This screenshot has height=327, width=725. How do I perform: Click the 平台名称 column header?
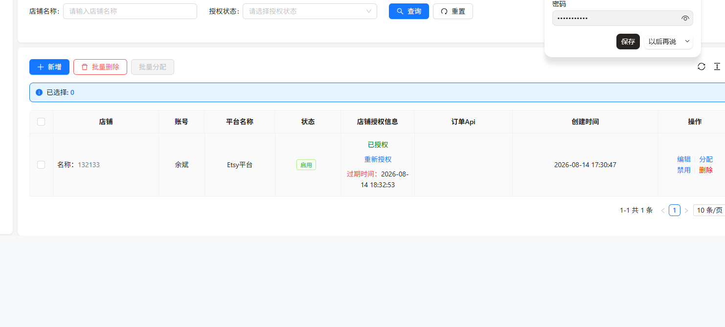(240, 122)
